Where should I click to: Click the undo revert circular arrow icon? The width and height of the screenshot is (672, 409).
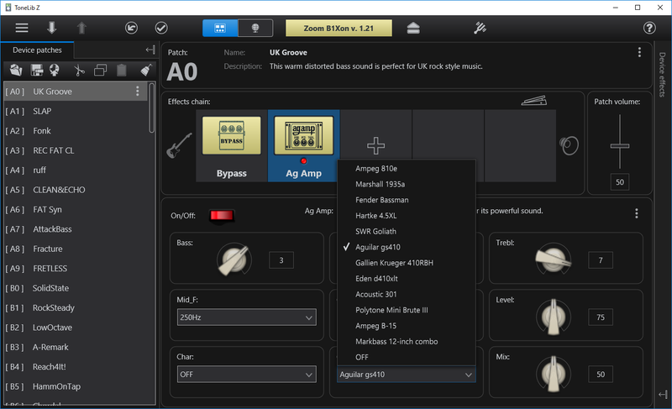132,29
